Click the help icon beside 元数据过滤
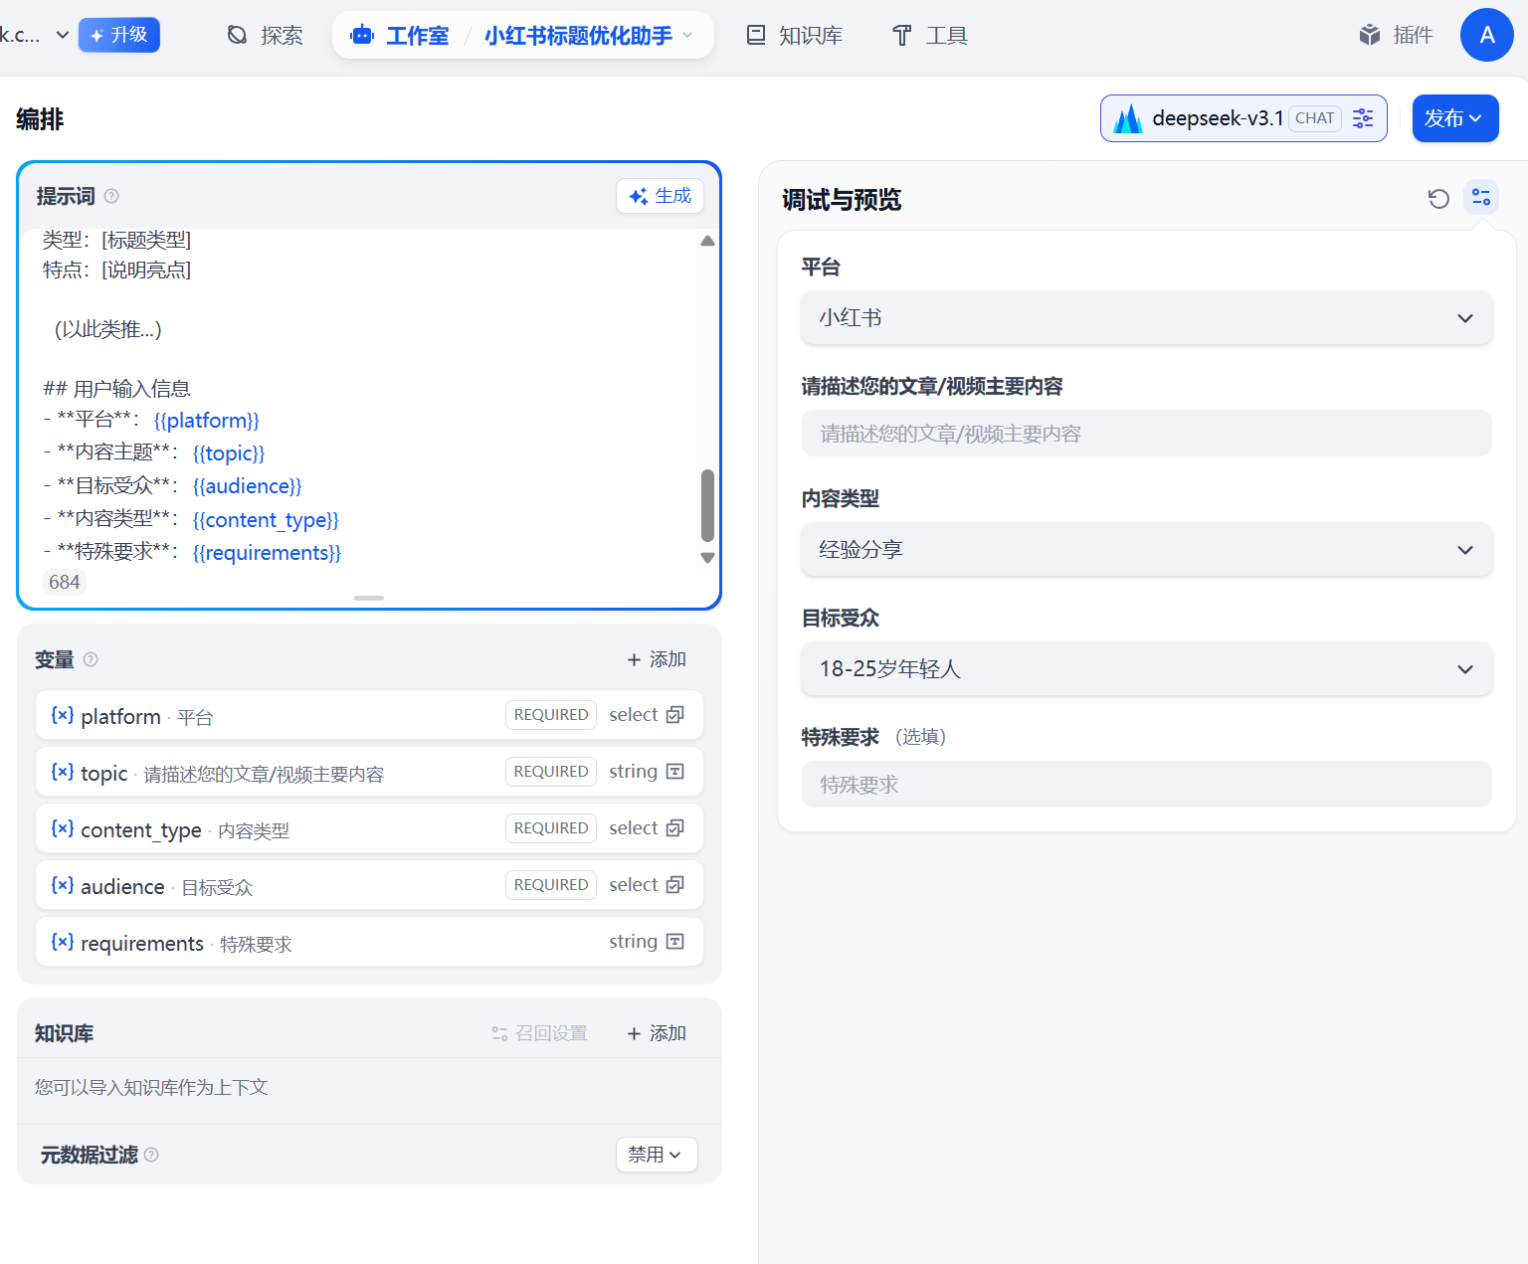The width and height of the screenshot is (1528, 1264). click(x=151, y=1155)
